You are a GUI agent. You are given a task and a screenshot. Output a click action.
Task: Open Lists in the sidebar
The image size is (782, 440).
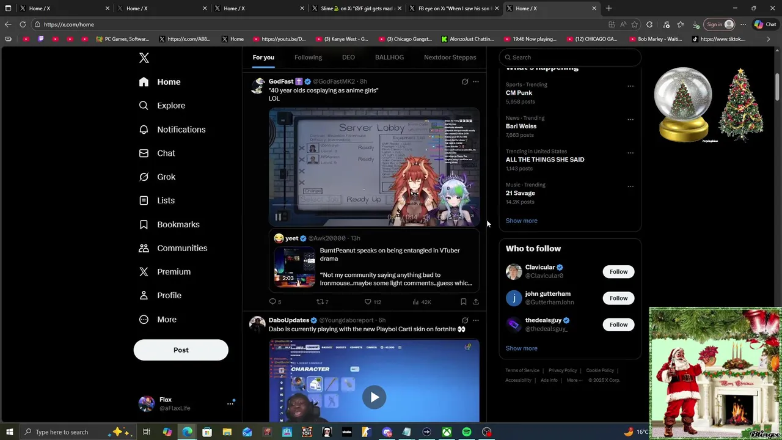[x=157, y=200]
